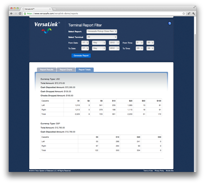
Task: Select the VersaLink browser tab
Action: (36, 9)
